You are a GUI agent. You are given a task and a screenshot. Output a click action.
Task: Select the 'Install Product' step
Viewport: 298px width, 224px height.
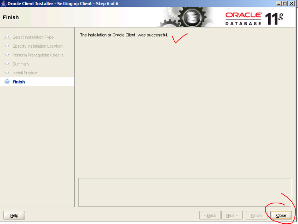point(25,73)
